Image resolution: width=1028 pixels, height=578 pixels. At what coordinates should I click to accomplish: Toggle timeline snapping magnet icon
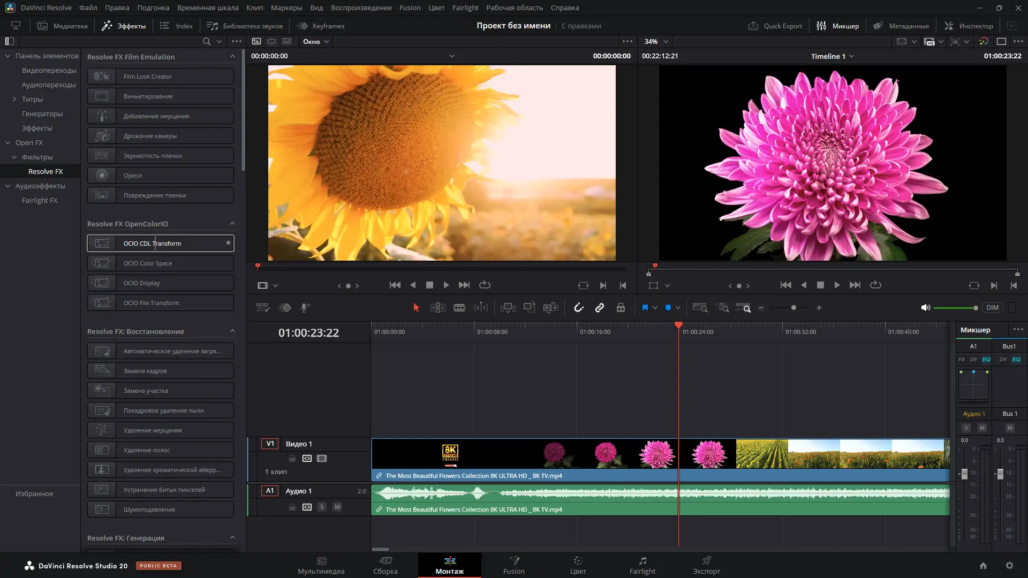point(579,308)
